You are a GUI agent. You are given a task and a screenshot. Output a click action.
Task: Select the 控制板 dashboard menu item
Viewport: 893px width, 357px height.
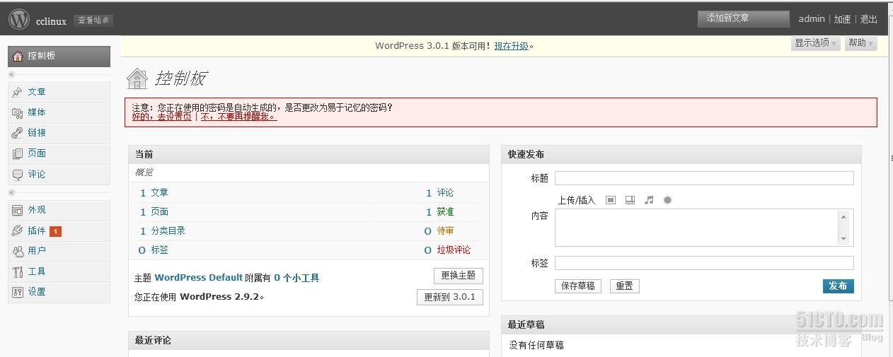[59, 57]
